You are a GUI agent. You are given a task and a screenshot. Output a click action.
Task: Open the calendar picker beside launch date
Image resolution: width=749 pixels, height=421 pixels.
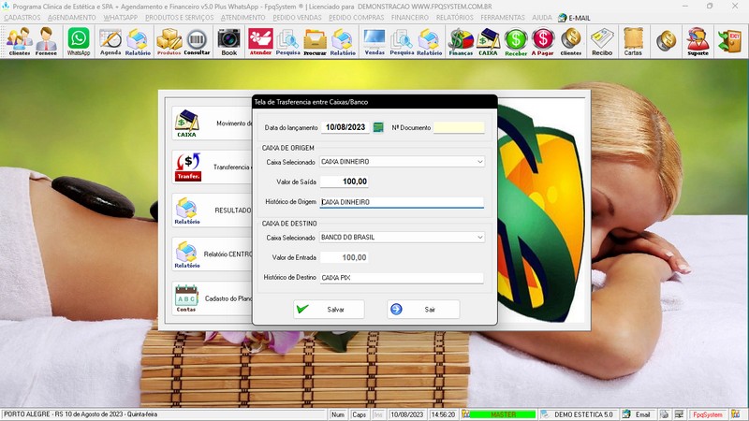(x=378, y=127)
